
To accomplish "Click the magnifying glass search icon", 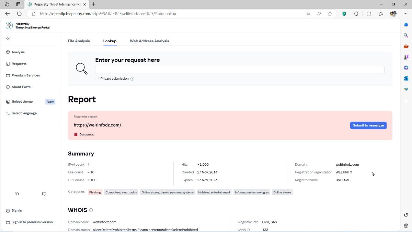I will point(82,68).
